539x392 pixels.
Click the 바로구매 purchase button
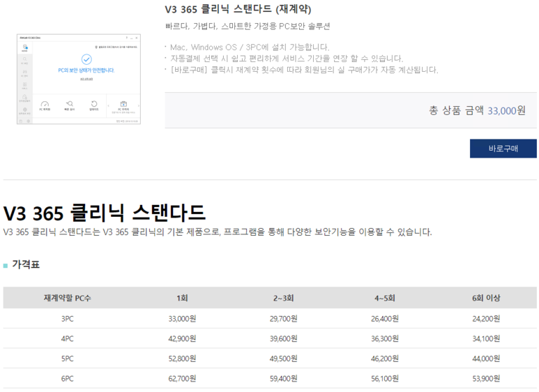(x=503, y=149)
